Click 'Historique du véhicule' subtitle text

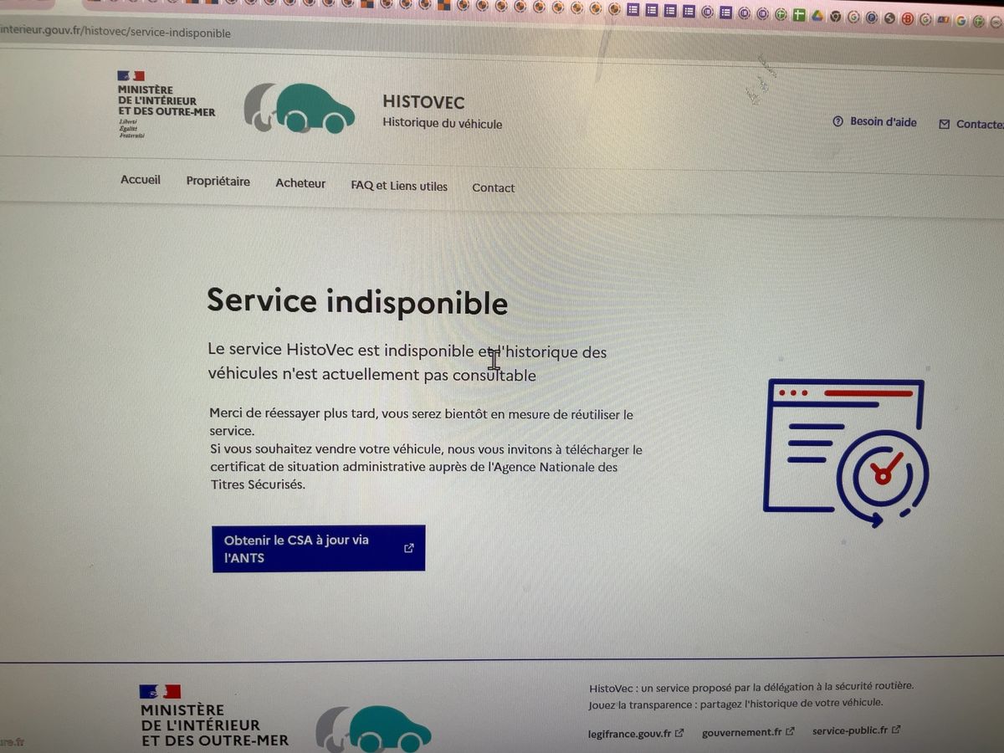coord(443,124)
